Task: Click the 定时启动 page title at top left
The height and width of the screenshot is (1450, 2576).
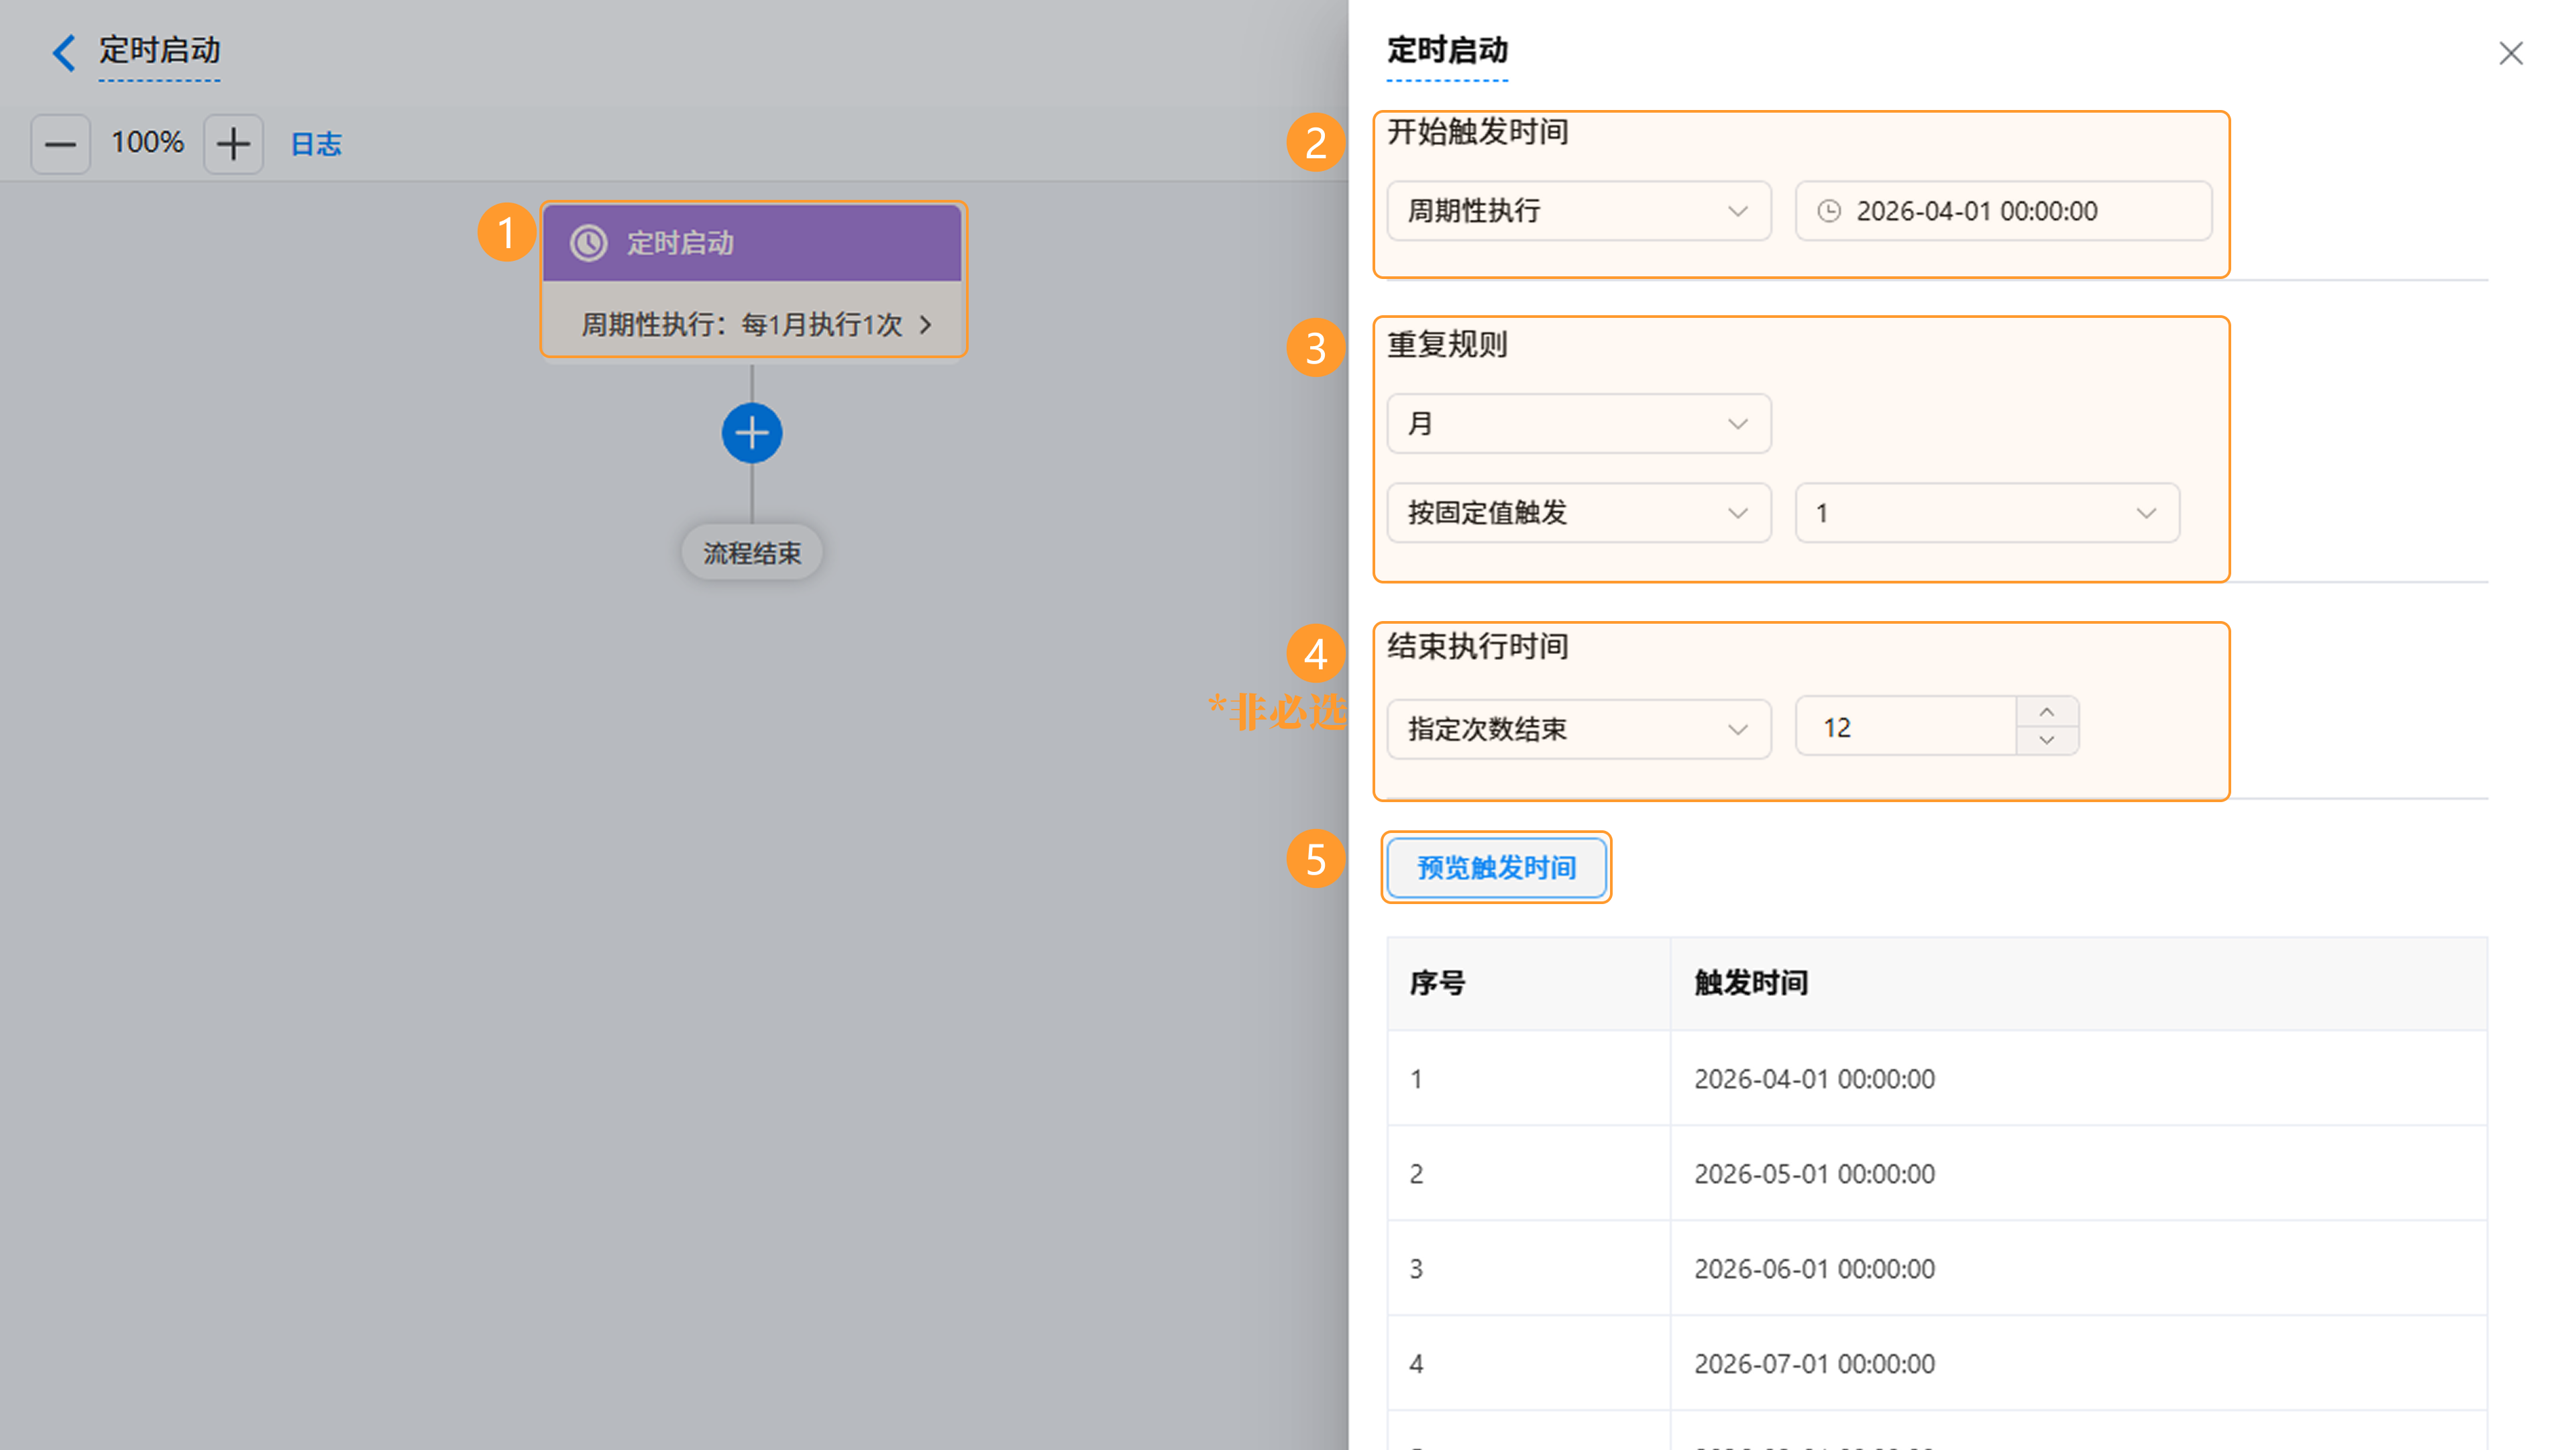Action: pyautogui.click(x=159, y=50)
